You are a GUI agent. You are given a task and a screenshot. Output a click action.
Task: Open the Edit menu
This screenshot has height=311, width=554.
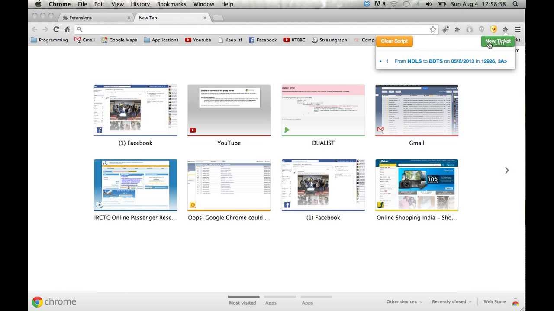click(99, 4)
